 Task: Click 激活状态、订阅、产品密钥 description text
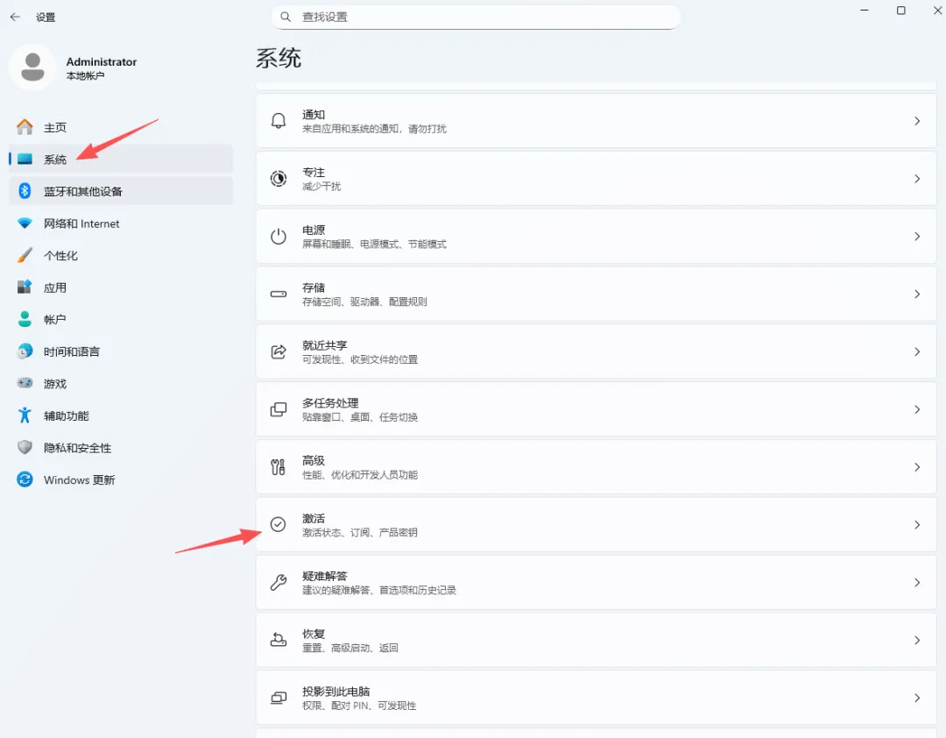coord(360,532)
